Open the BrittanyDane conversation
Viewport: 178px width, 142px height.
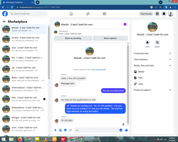(x=24, y=109)
